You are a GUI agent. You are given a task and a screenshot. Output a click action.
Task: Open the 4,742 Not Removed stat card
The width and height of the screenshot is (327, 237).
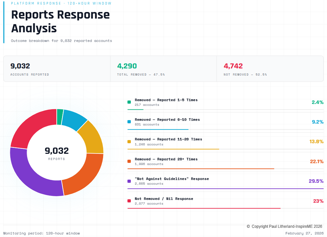point(270,69)
